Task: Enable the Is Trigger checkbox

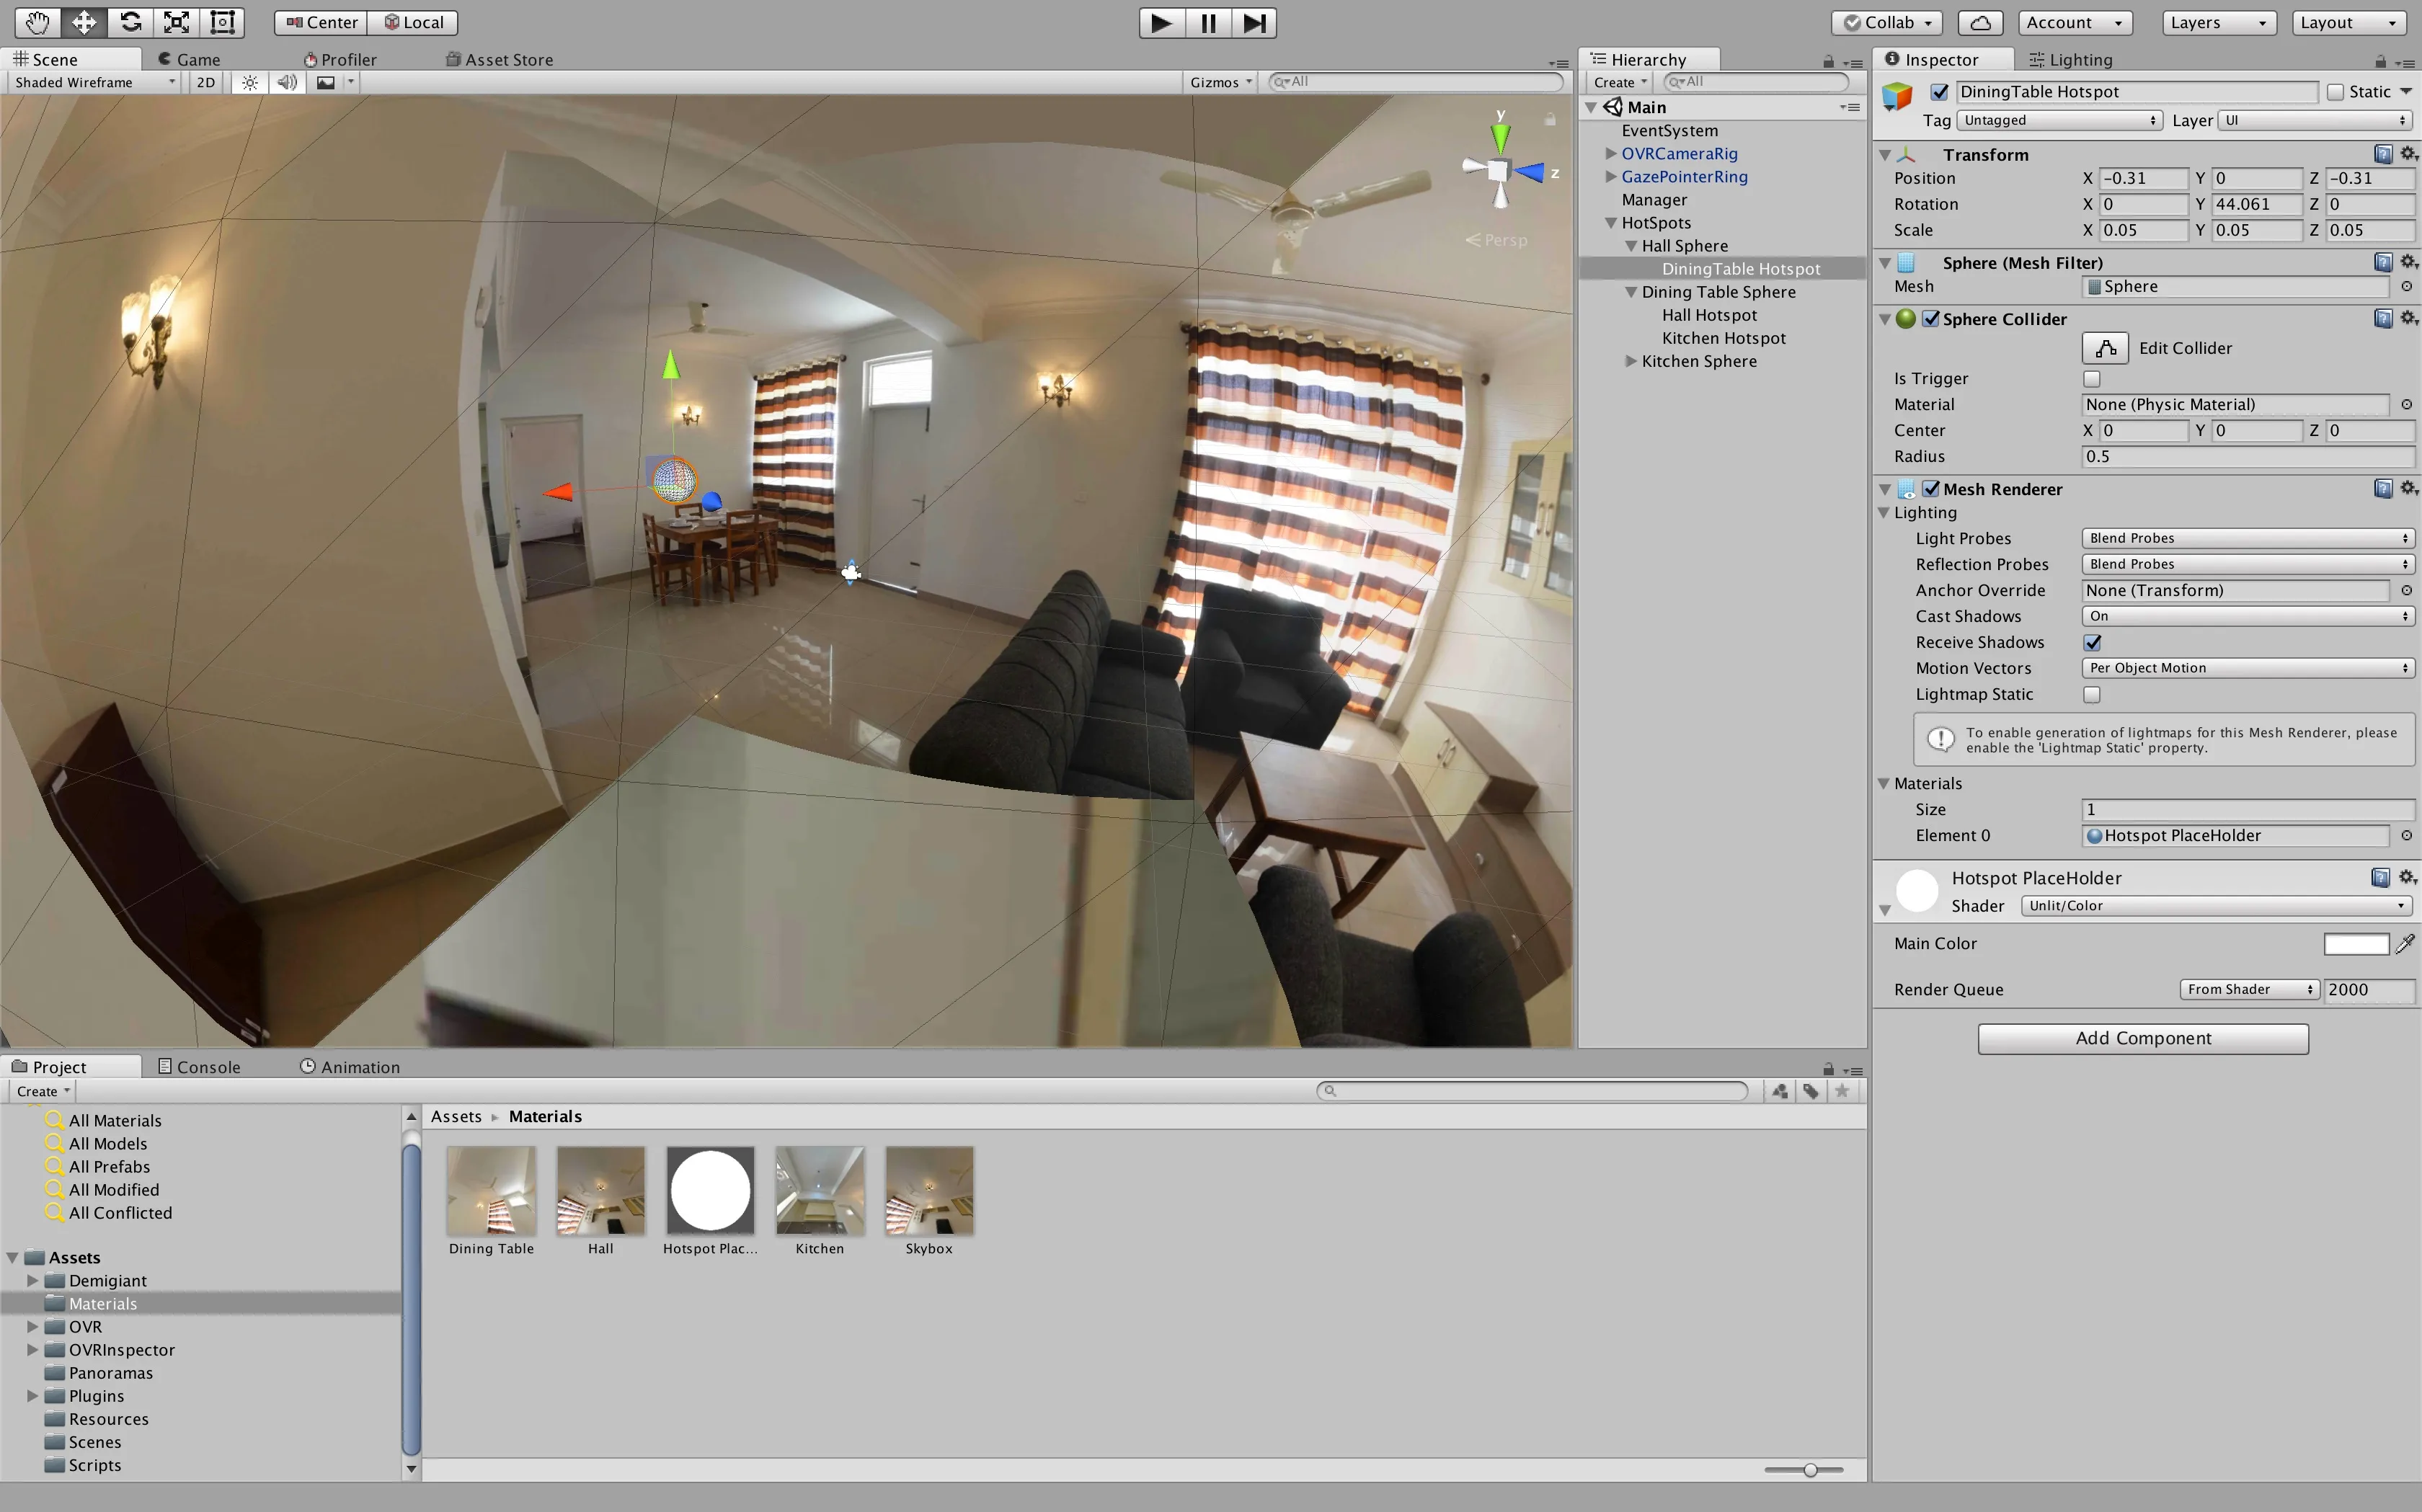Action: 2092,378
